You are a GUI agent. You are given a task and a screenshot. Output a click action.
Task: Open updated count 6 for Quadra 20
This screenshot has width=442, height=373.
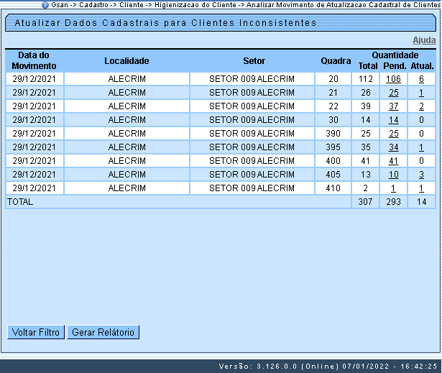pos(421,79)
